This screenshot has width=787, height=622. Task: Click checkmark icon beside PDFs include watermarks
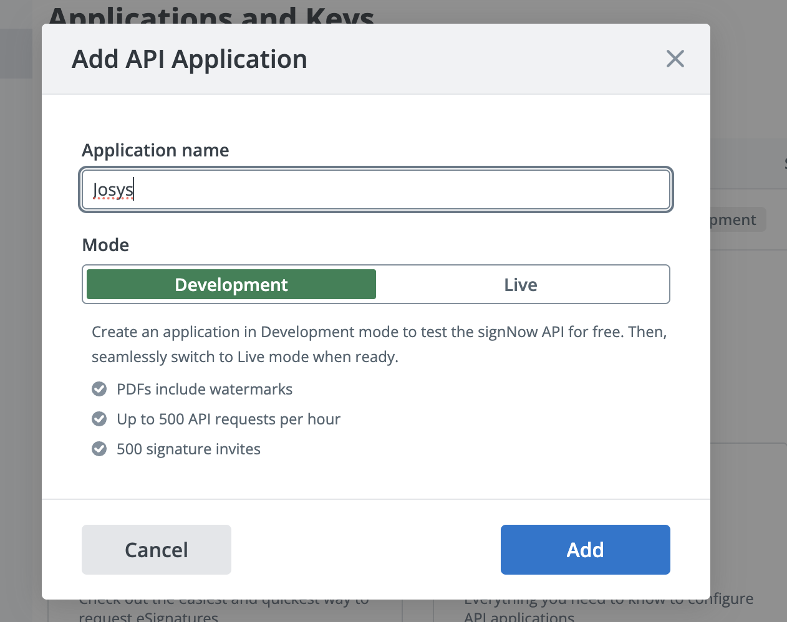click(99, 390)
